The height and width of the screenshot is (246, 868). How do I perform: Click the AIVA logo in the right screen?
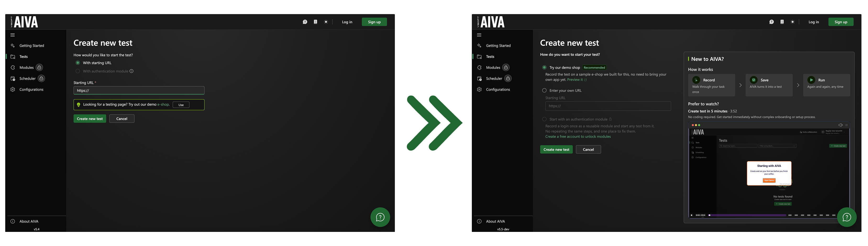click(x=491, y=22)
